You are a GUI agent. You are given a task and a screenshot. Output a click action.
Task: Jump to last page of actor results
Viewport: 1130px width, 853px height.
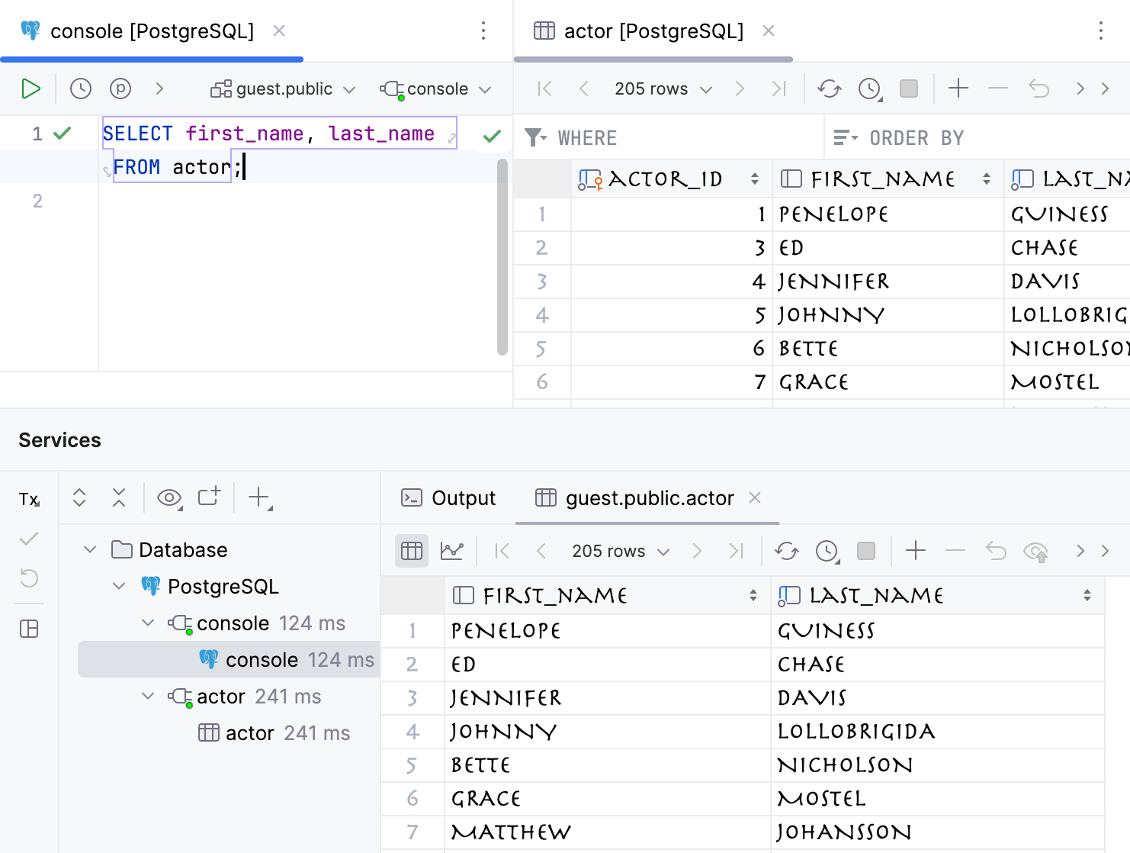tap(778, 89)
